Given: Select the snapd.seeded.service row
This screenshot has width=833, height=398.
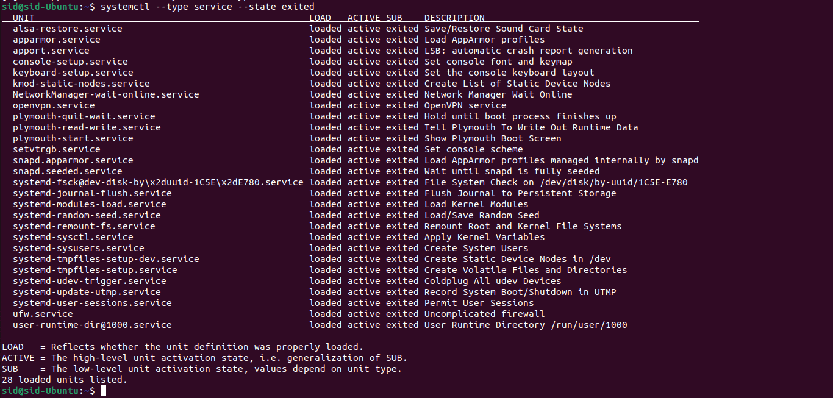Looking at the screenshot, I should (x=306, y=171).
